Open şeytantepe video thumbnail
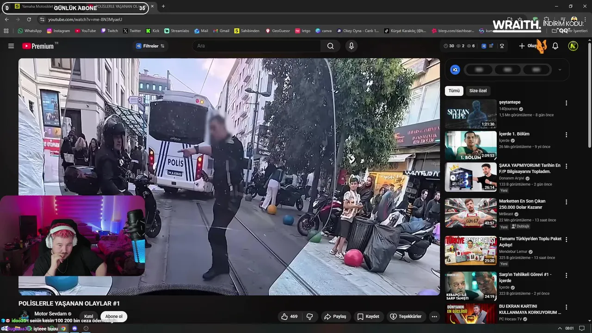 (x=471, y=114)
